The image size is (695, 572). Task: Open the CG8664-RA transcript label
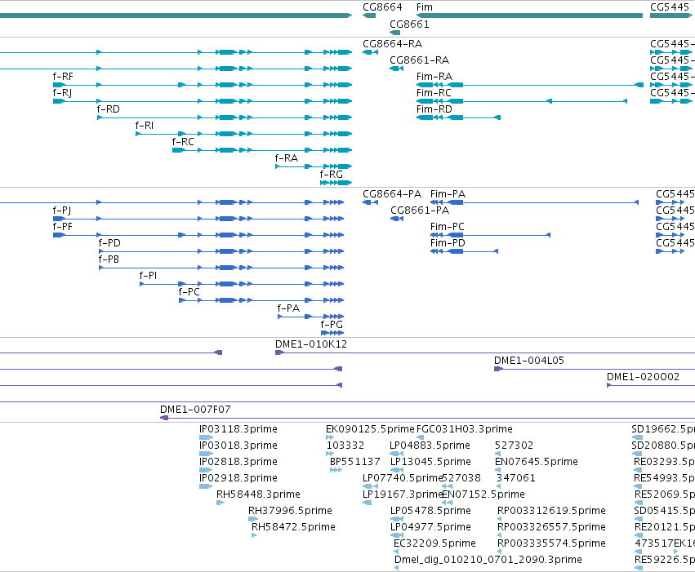(392, 44)
